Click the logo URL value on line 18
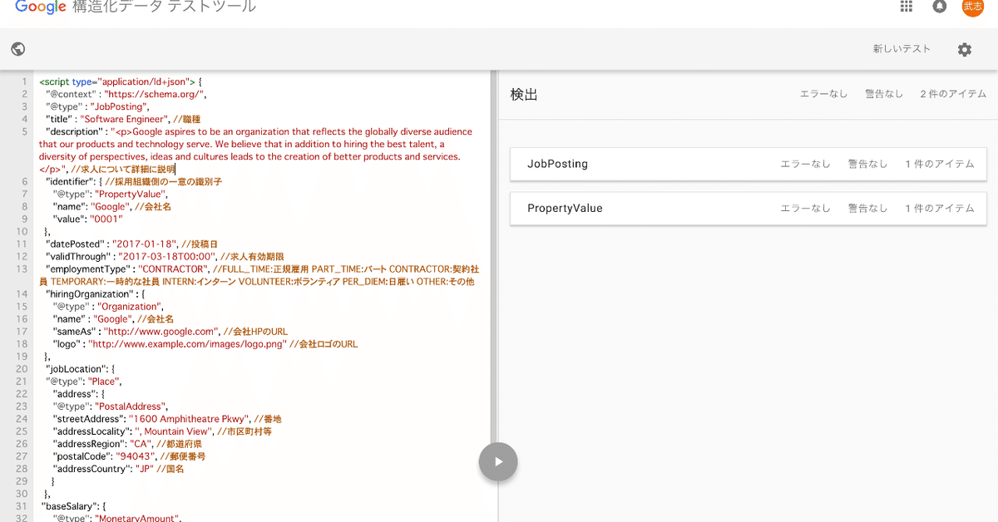 [187, 343]
